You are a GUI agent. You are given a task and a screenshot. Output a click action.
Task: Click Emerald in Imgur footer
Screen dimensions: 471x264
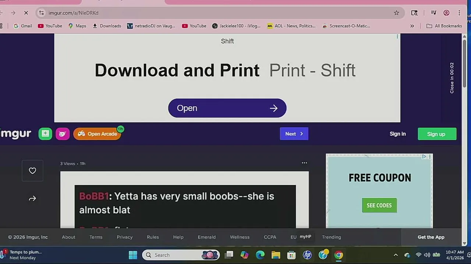[x=207, y=237]
